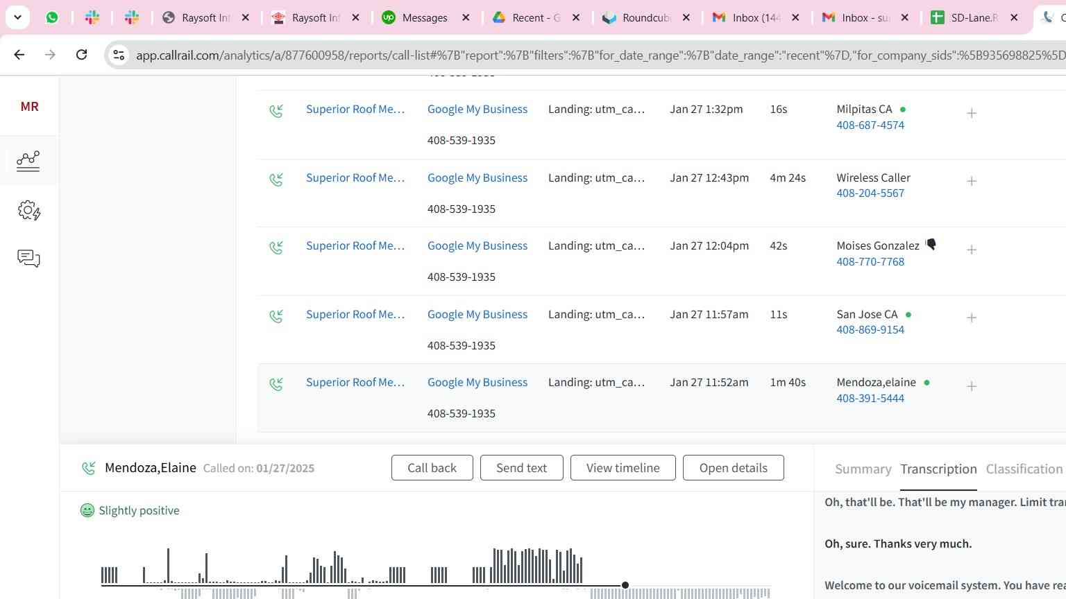Switch to the WhatsApp pinned tab
1066x599 pixels.
tap(52, 17)
